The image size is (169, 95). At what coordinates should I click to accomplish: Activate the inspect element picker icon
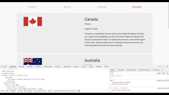(x=2, y=67)
